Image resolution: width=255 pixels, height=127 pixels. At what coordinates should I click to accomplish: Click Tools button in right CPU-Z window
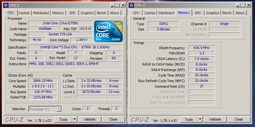(x=189, y=120)
